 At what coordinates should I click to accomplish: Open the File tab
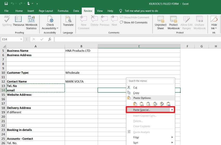point(6,11)
